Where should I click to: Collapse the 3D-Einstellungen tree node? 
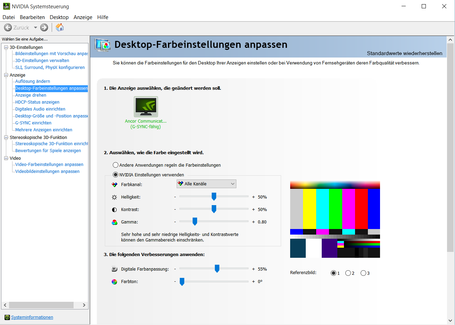pyautogui.click(x=6, y=47)
